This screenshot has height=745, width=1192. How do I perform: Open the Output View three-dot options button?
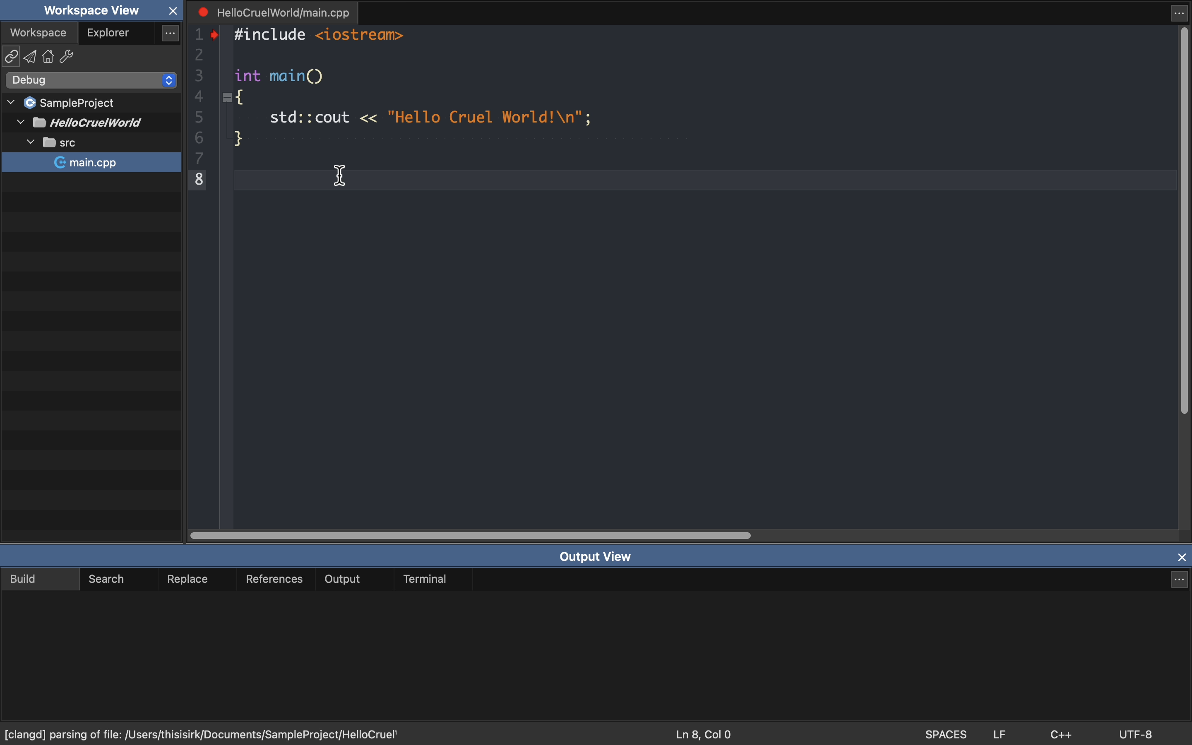coord(1180,579)
